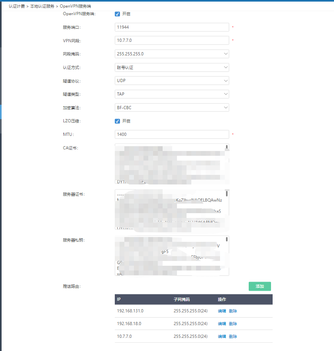Image resolution: width=334 pixels, height=351 pixels.
Task: Click the CA证书 textarea scrollbar
Action: point(227,147)
